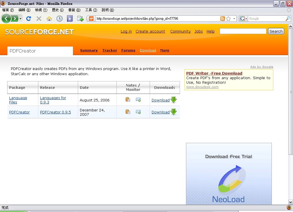This screenshot has width=293, height=212.
Task: Go to the Home page icon
Action: [49, 19]
